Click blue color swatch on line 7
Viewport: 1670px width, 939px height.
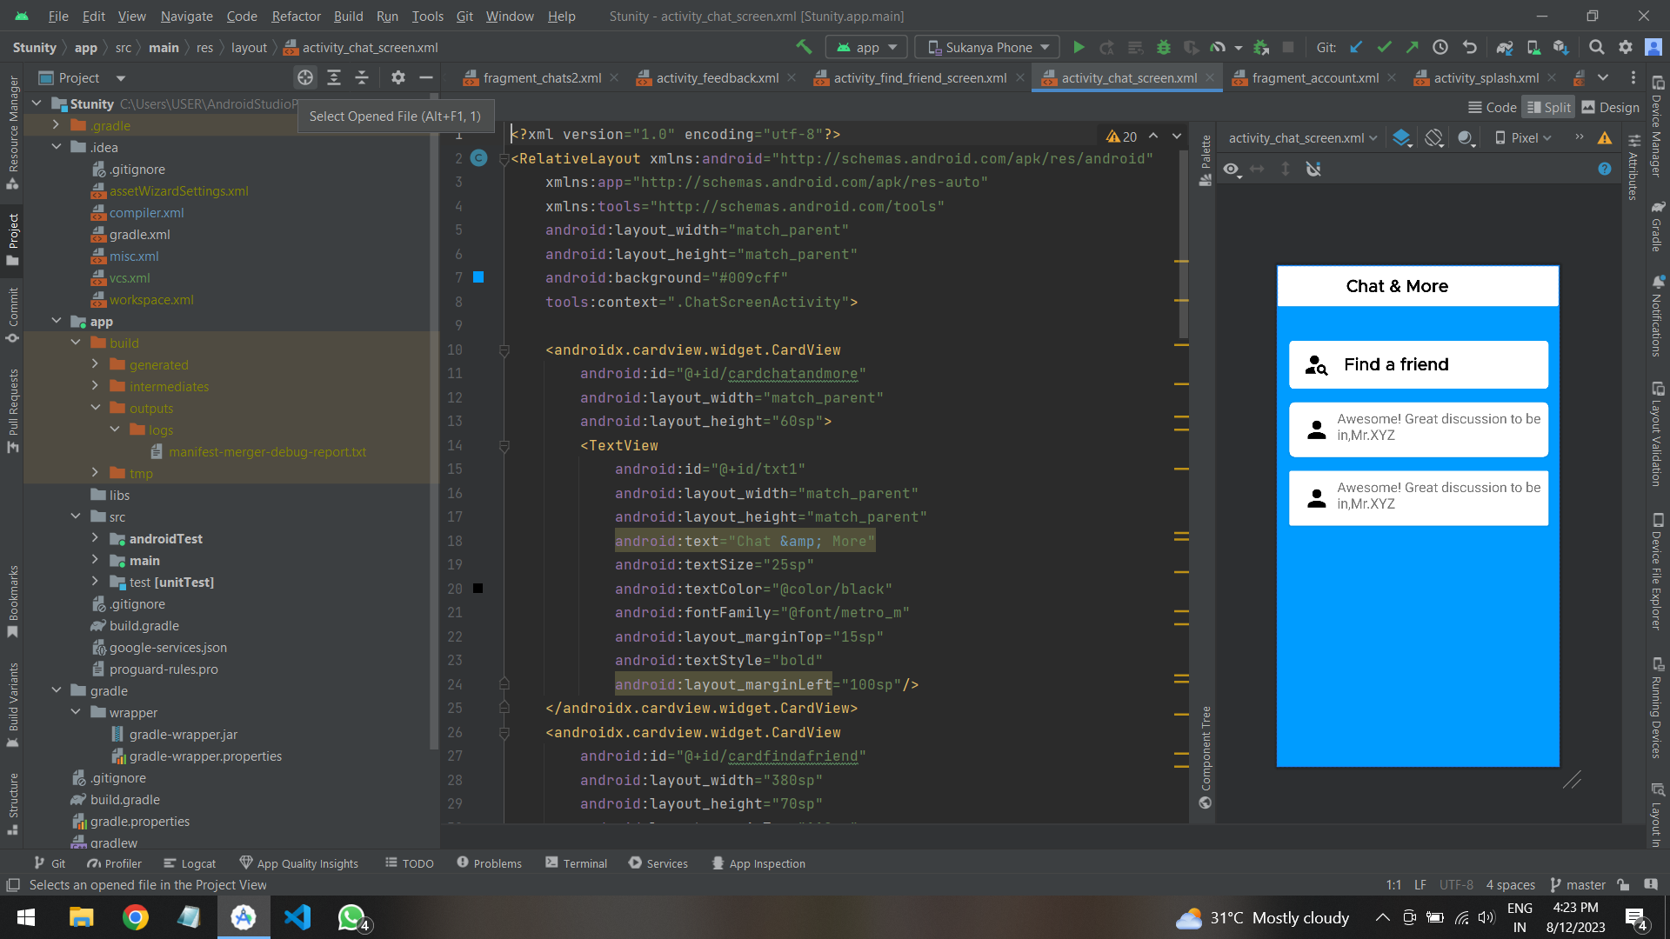[x=478, y=277]
